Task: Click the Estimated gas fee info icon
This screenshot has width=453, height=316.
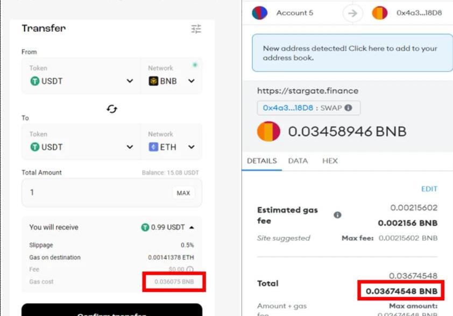Action: click(337, 215)
